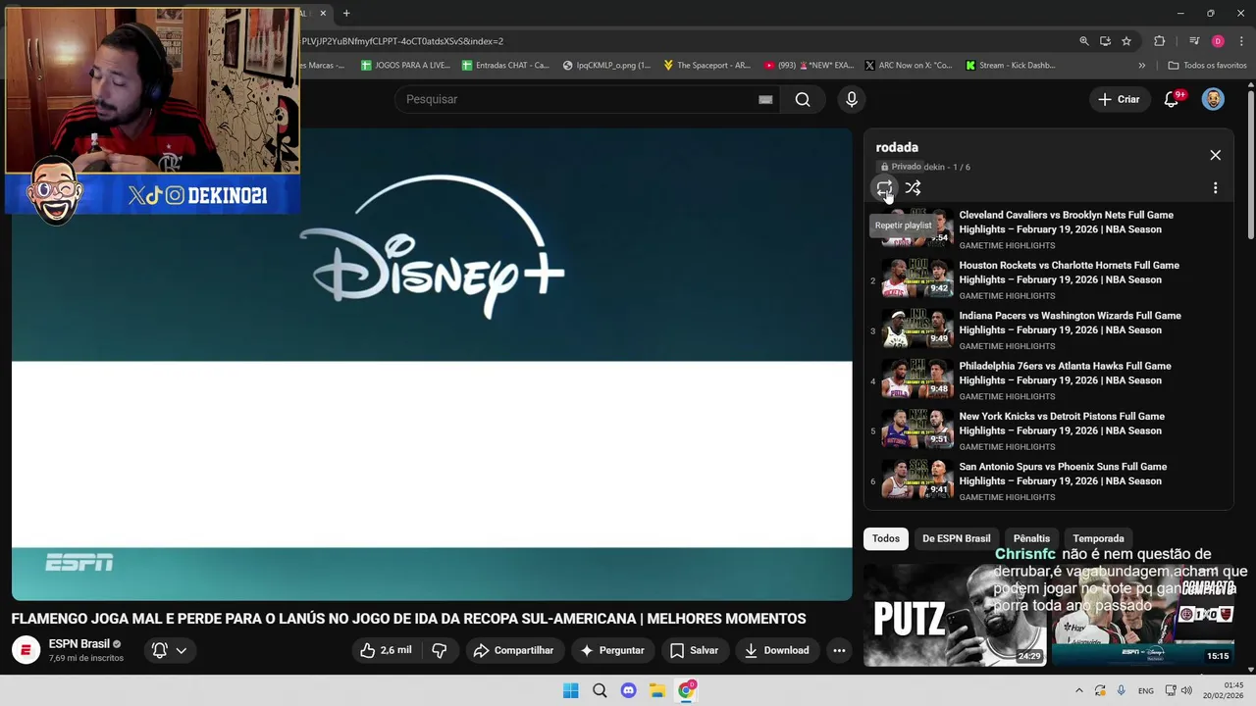Bookmark this page with the star icon
This screenshot has width=1256, height=706.
pyautogui.click(x=1126, y=41)
